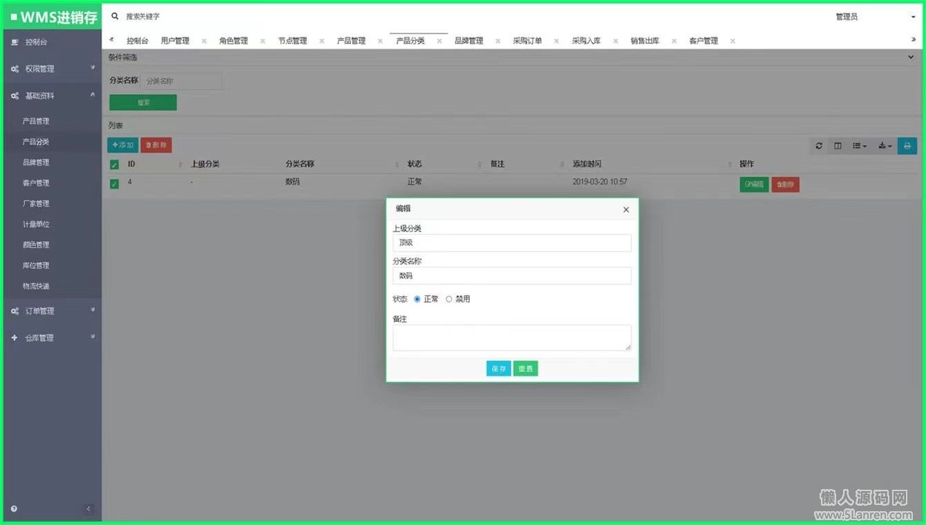Click the refresh icon in the list toolbar
The width and height of the screenshot is (926, 525).
(819, 146)
